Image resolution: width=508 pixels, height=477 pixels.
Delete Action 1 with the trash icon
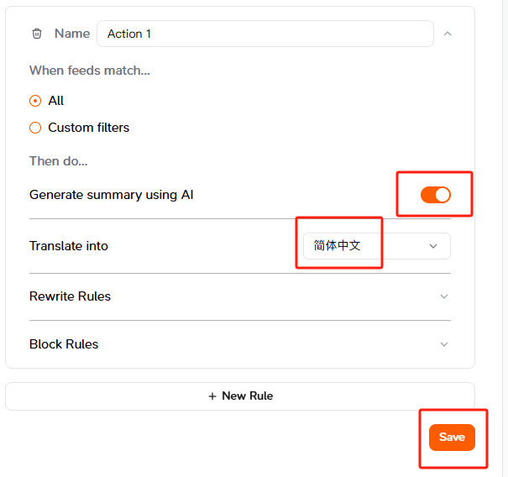(x=37, y=34)
